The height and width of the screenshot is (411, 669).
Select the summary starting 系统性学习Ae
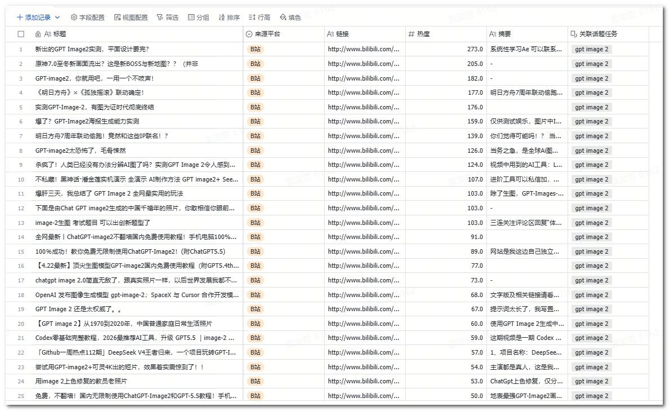tap(526, 49)
